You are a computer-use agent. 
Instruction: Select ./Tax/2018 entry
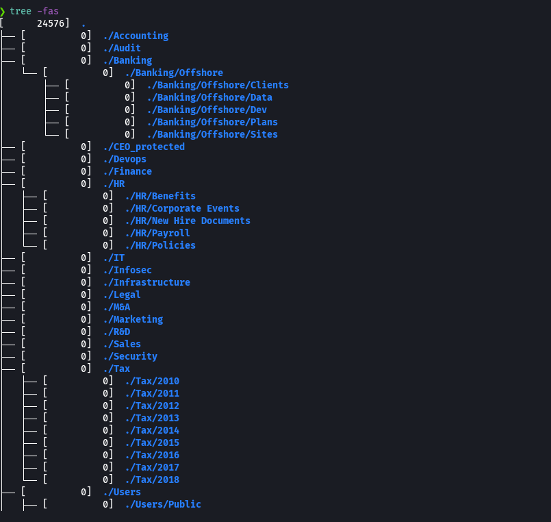[x=152, y=480]
